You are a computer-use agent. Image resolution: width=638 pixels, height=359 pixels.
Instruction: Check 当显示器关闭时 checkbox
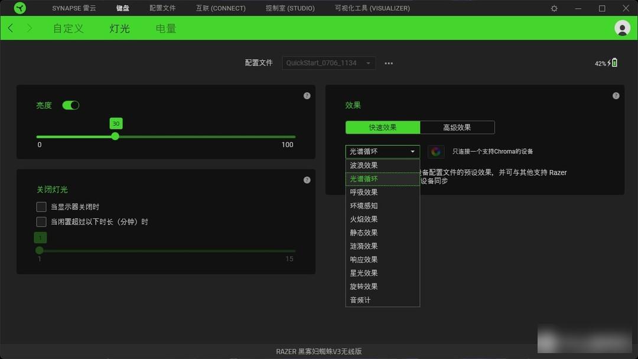coord(41,207)
